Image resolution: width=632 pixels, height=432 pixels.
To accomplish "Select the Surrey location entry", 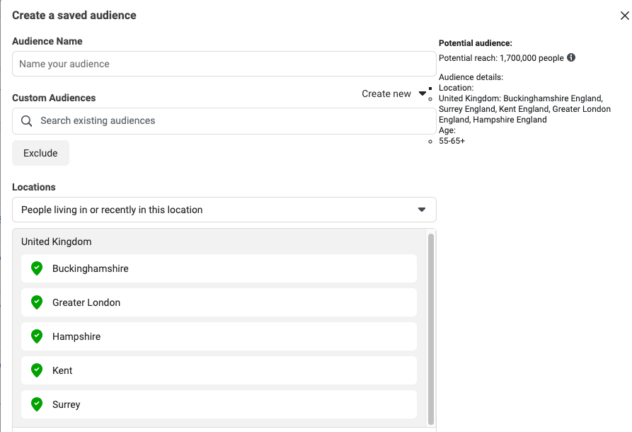I will pyautogui.click(x=219, y=404).
